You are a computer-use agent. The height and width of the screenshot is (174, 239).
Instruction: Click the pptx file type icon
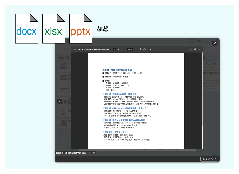point(80,29)
